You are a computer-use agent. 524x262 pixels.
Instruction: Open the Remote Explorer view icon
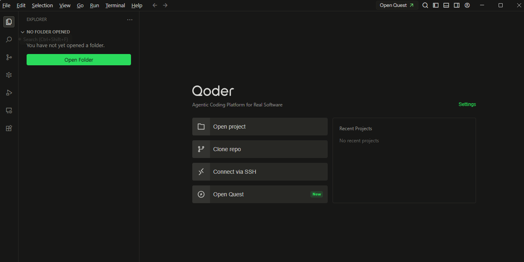click(x=9, y=110)
